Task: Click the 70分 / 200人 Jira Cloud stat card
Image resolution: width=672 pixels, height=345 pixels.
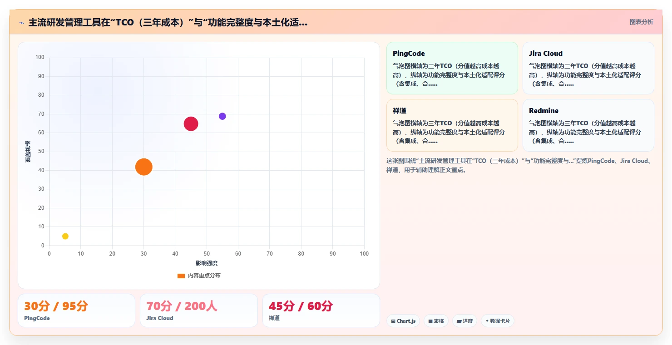Action: (x=199, y=310)
